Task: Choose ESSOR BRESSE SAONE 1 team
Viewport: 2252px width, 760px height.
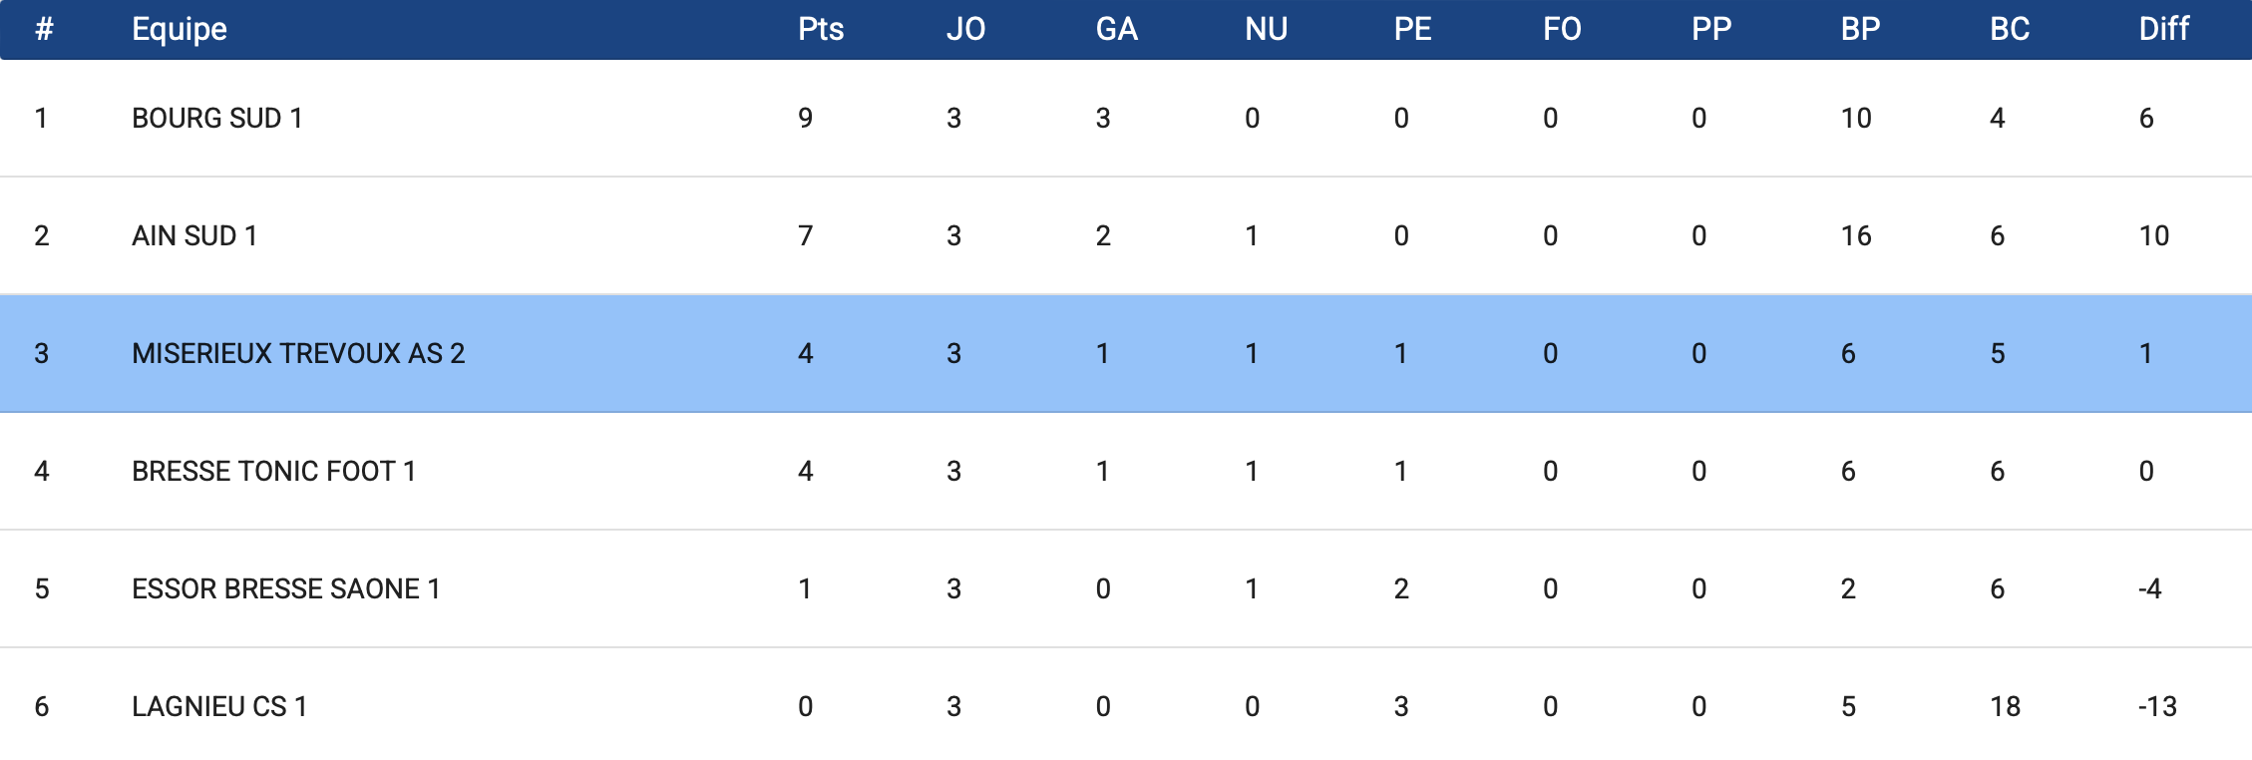Action: [285, 588]
